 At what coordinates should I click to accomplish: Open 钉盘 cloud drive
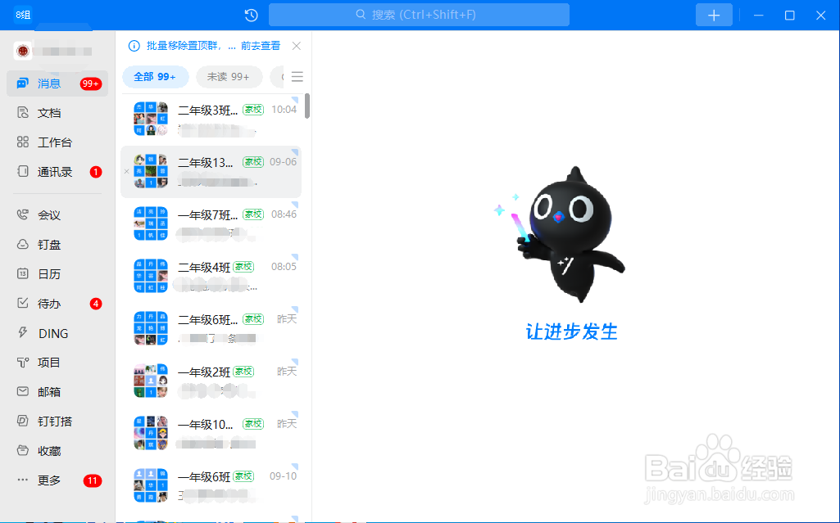click(x=57, y=245)
